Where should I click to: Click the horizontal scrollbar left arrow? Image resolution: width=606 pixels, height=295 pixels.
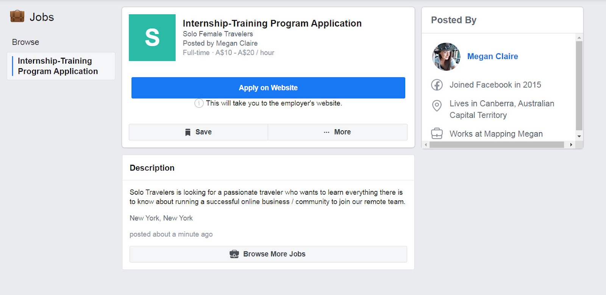click(x=426, y=145)
